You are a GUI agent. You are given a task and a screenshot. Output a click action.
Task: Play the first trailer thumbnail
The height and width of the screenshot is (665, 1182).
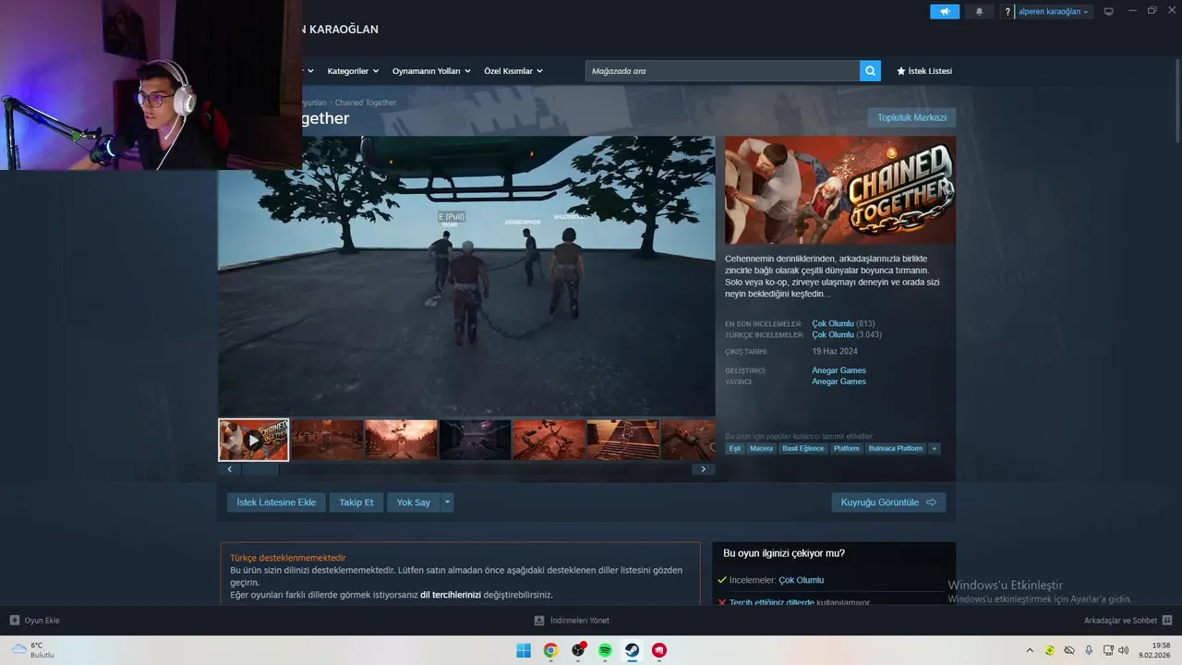[254, 441]
